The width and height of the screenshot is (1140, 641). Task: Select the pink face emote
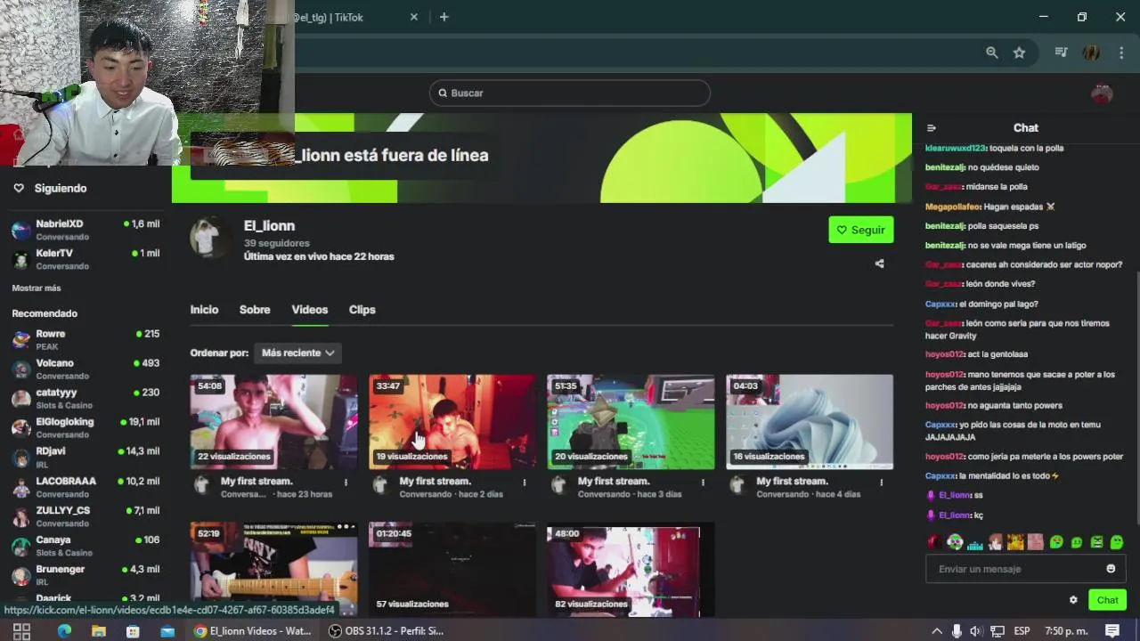[1035, 541]
